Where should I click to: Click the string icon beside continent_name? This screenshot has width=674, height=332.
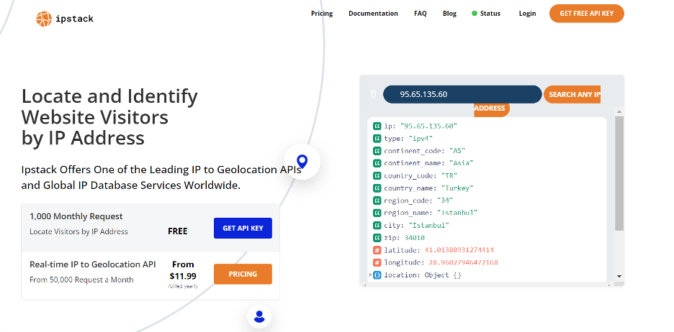coord(377,163)
